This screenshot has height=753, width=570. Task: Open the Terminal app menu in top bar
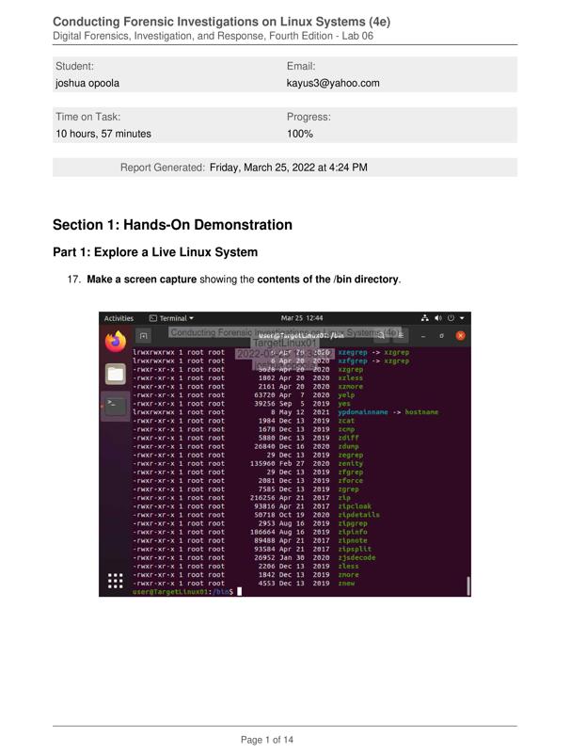coord(171,318)
